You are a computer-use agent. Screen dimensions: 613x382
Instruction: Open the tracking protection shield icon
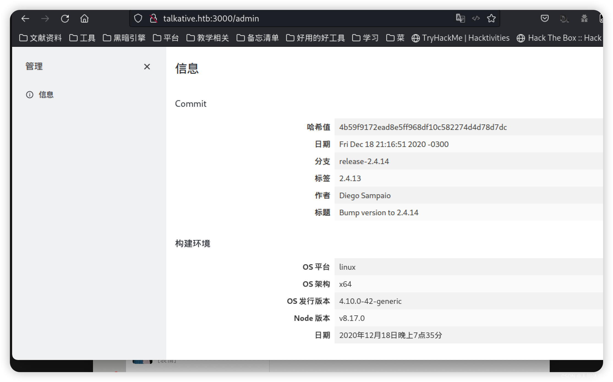pos(138,18)
